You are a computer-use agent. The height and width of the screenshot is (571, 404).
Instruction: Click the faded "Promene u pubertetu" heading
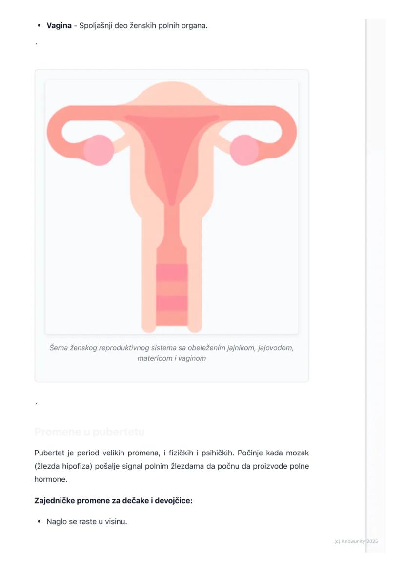pyautogui.click(x=89, y=432)
